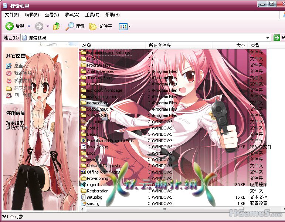Select the $hf_mig$ folder name
Screen dimensions: 285x222
click(95, 122)
